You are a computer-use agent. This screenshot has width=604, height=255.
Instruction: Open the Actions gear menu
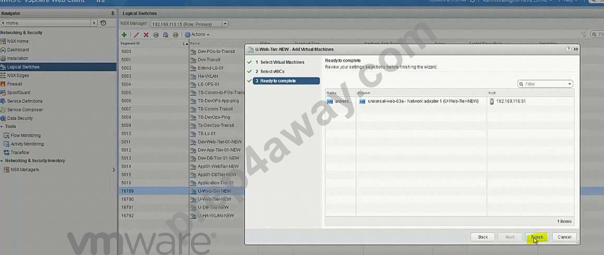(x=197, y=35)
